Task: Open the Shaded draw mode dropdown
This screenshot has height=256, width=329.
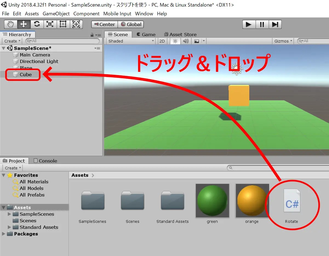Action: click(x=131, y=41)
